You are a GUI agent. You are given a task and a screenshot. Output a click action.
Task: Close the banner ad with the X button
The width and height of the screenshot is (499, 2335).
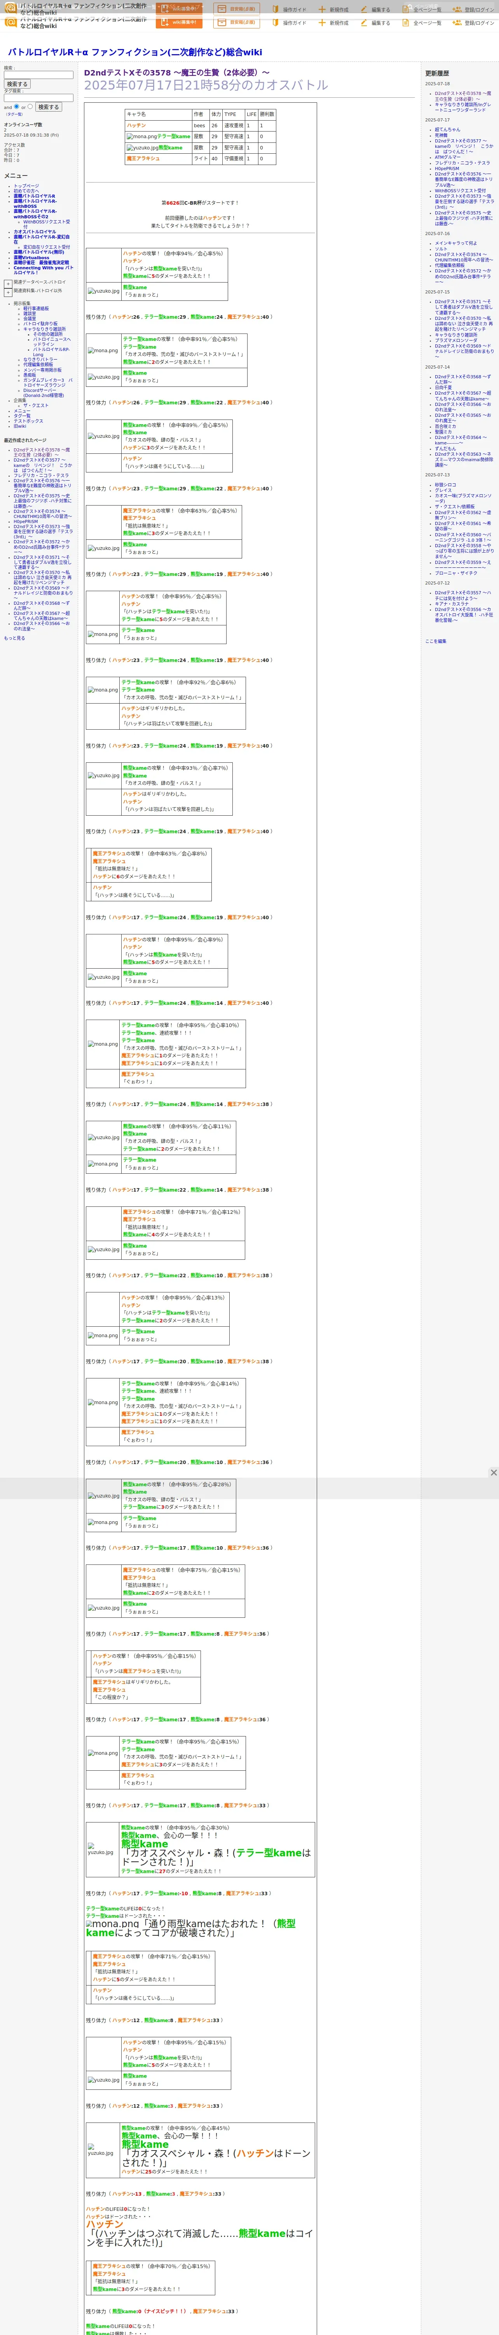[494, 1473]
